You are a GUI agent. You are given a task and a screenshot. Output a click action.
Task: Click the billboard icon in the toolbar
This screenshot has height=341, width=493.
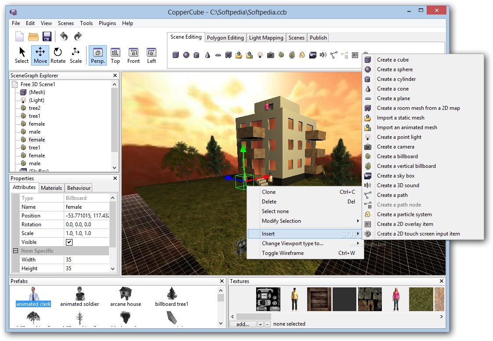[x=281, y=55]
